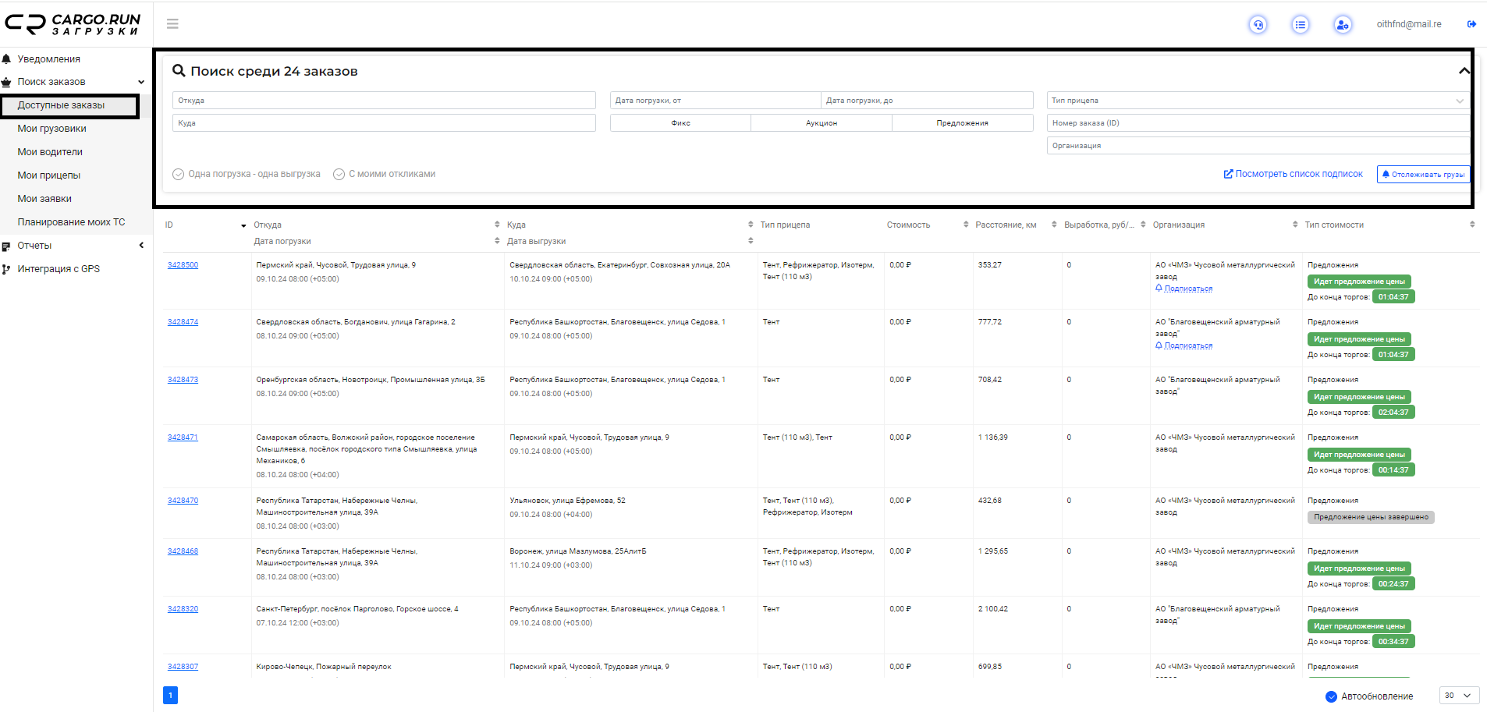Screen dimensions: 1487x712
Task: Click Идет предложение цены for order 3428473
Action: [1359, 397]
